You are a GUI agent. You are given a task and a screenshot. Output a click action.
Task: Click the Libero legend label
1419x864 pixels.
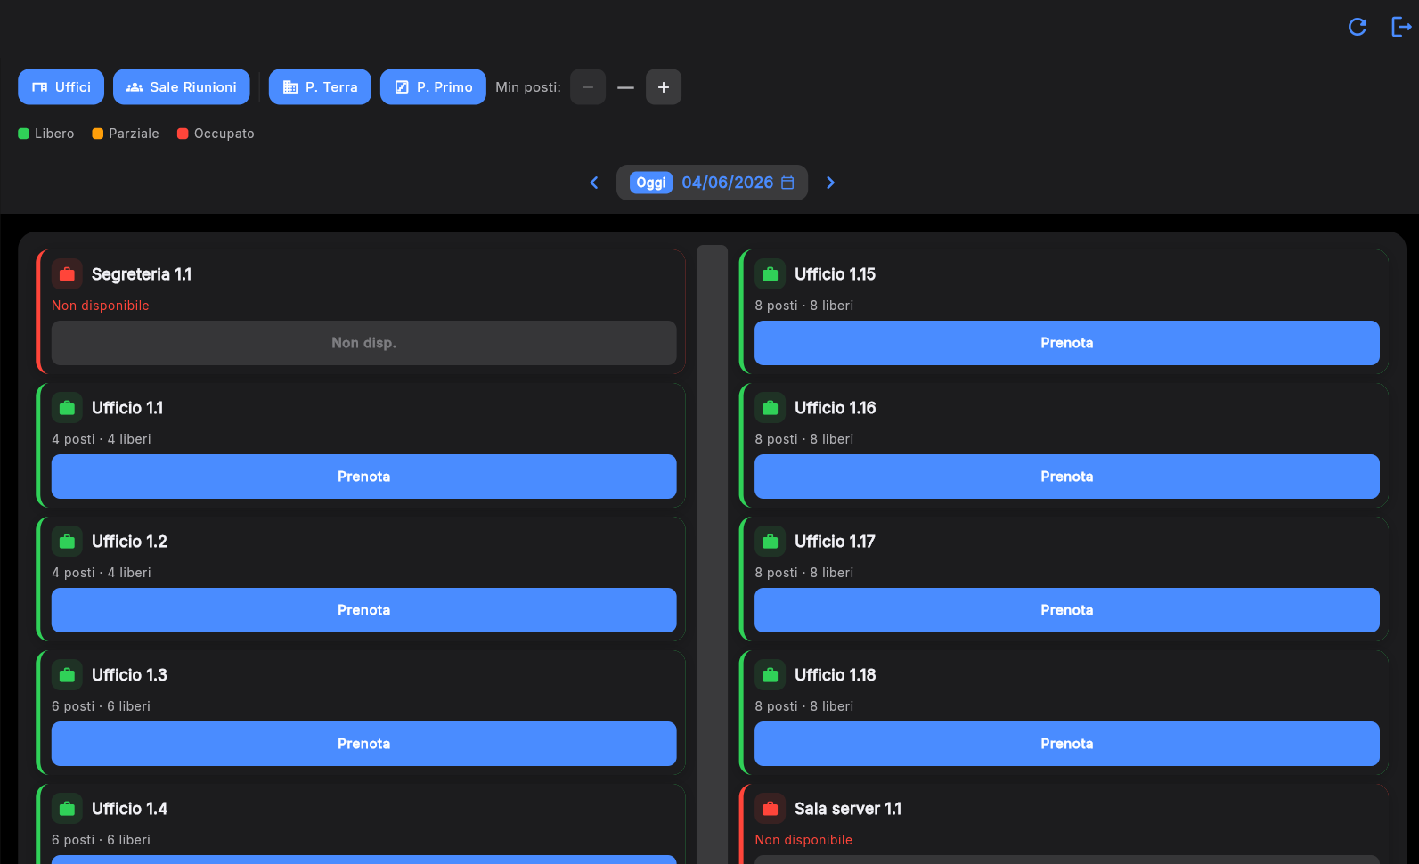(54, 134)
